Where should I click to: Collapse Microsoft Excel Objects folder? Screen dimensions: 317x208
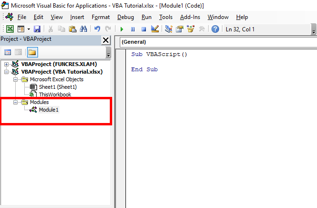click(15, 80)
